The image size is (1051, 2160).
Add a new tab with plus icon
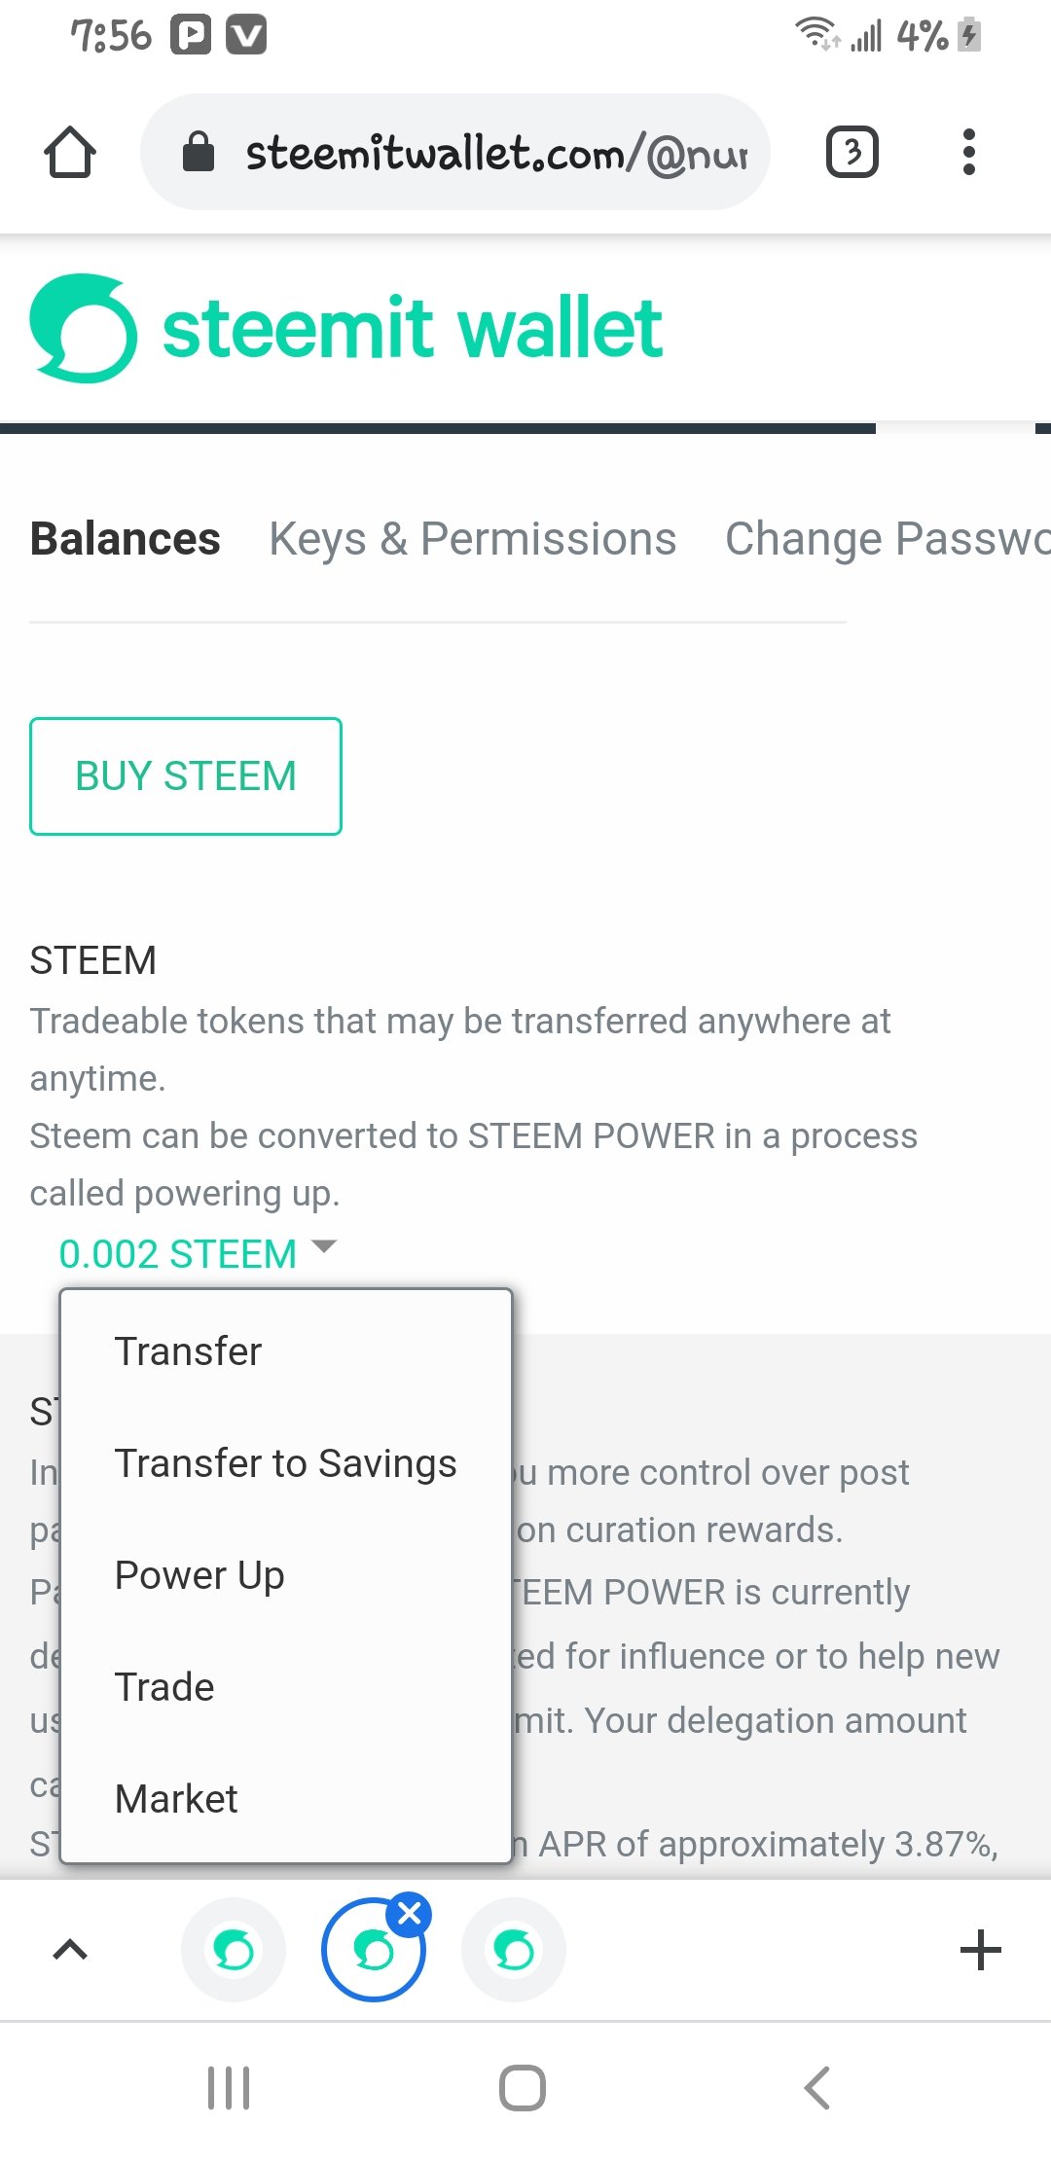980,1950
